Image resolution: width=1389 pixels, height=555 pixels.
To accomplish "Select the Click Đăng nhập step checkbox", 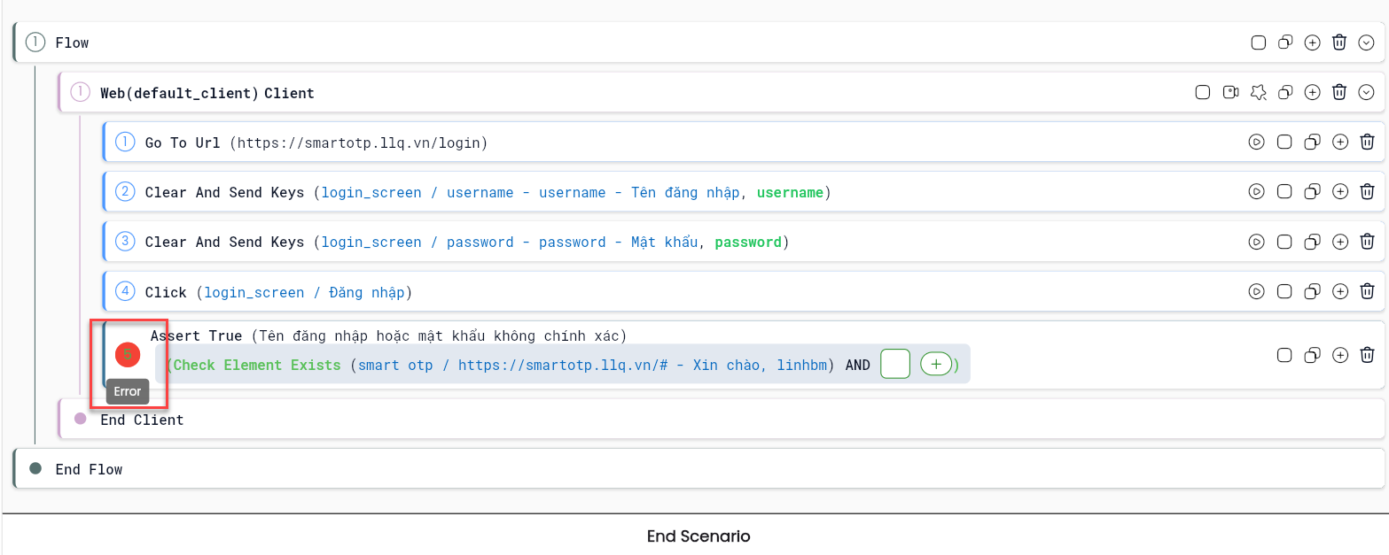I will (x=1284, y=291).
